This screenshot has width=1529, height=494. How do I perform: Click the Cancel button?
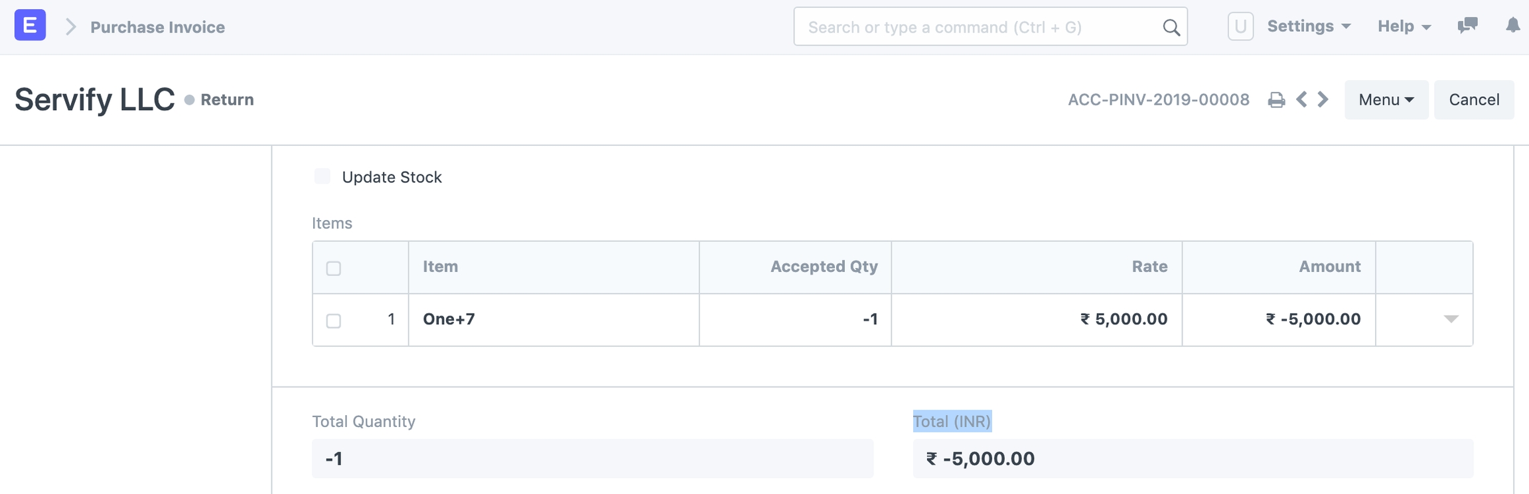[1473, 99]
